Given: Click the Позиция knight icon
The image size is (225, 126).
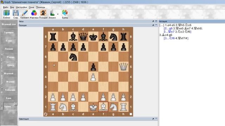Looking at the screenshot, I should [x=43, y=14].
